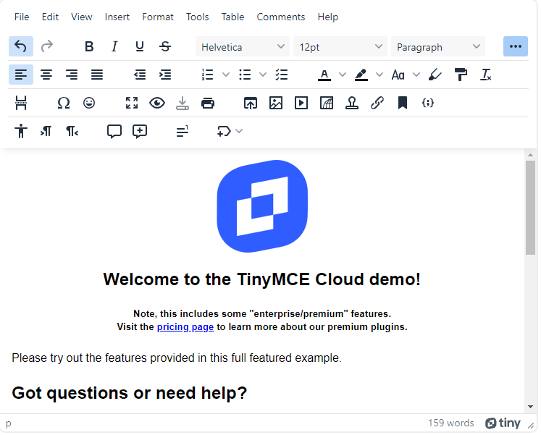The height and width of the screenshot is (435, 541).
Task: Click the footnotes icon
Action: 183,131
